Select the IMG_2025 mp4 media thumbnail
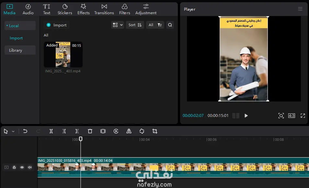This screenshot has width=309, height=188. [63, 55]
